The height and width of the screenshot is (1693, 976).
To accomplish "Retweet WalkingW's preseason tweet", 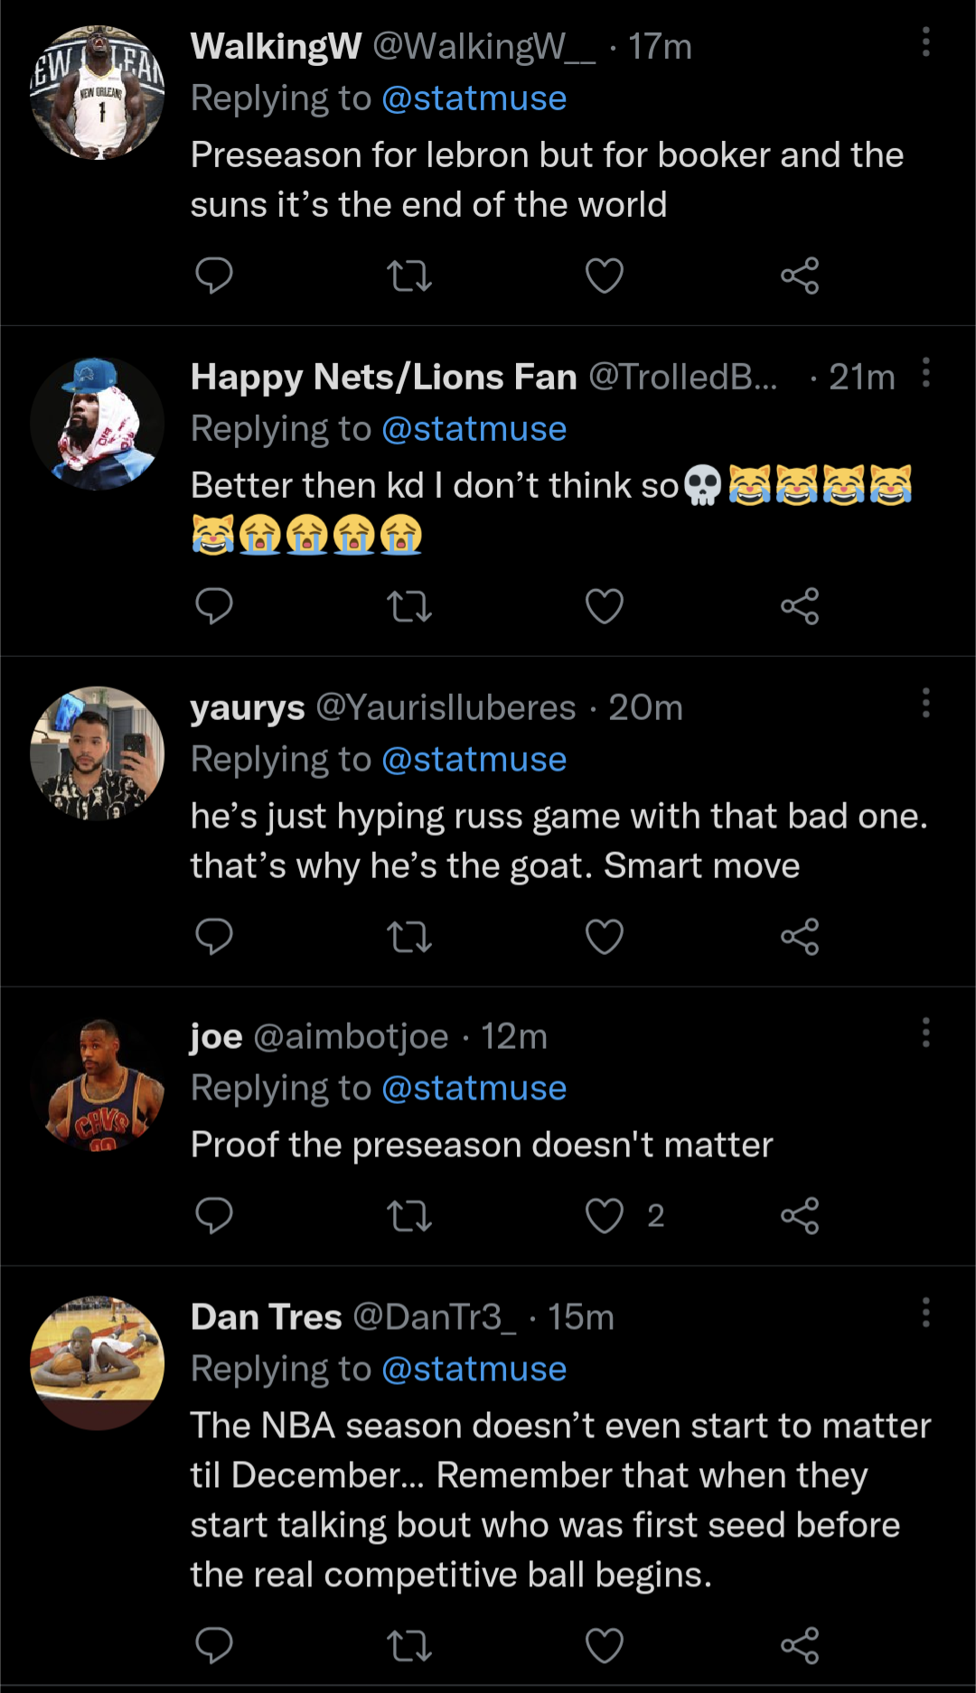I will point(409,276).
